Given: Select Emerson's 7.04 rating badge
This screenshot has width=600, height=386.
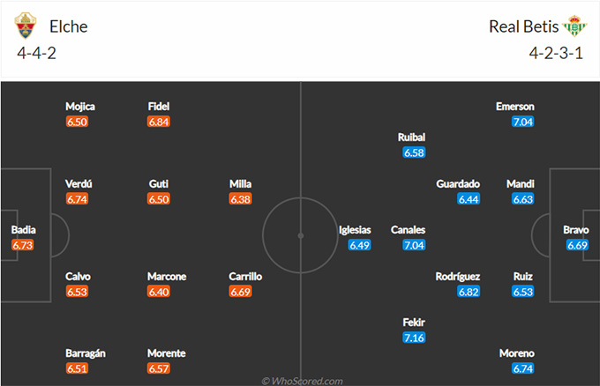Looking at the screenshot, I should pos(522,122).
